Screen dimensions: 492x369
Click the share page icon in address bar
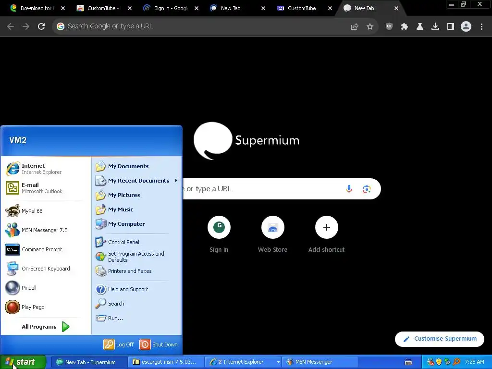coord(354,26)
